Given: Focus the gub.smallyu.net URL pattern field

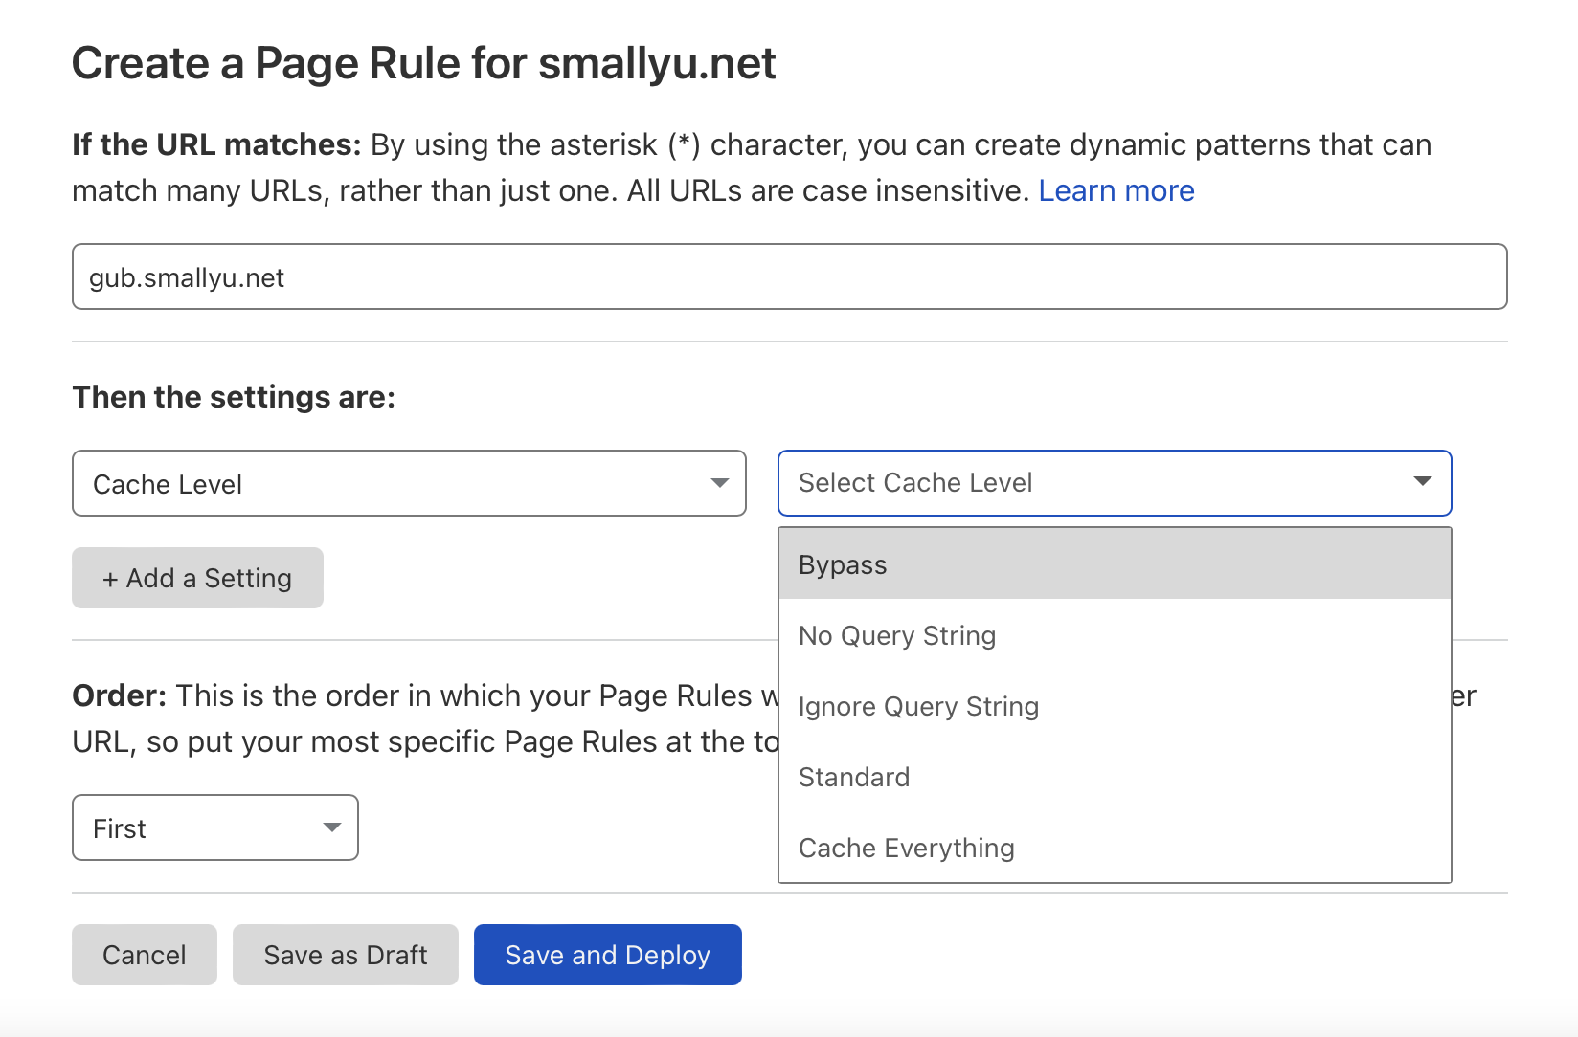Looking at the screenshot, I should point(790,276).
